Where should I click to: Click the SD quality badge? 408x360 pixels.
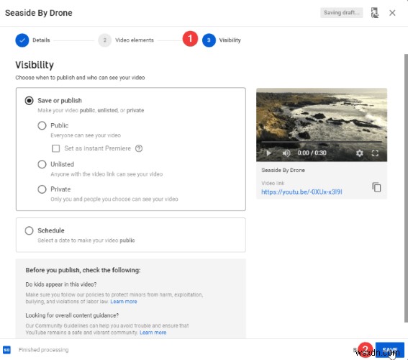[x=6, y=350]
